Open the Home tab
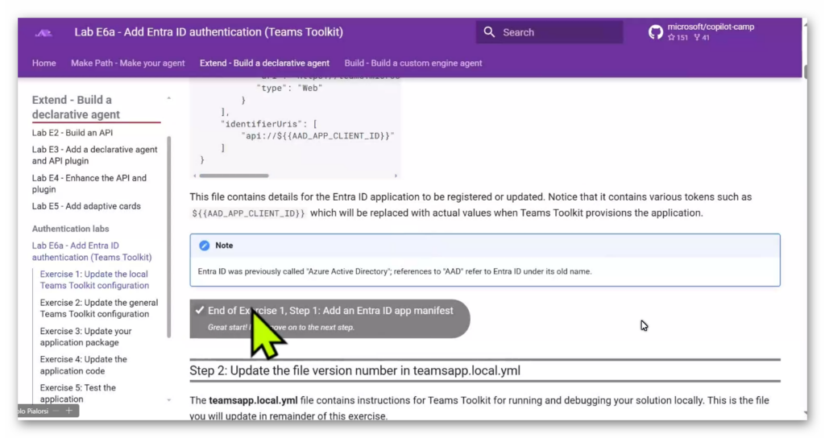This screenshot has width=825, height=438. point(44,63)
